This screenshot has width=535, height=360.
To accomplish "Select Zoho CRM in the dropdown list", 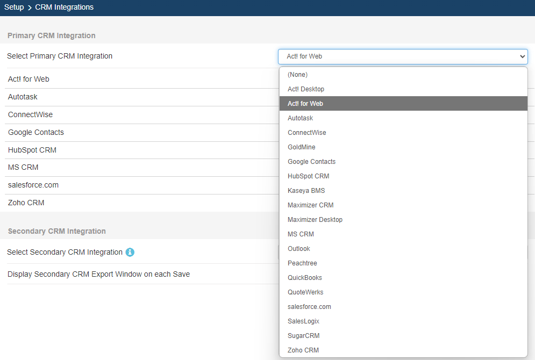I will click(403, 350).
